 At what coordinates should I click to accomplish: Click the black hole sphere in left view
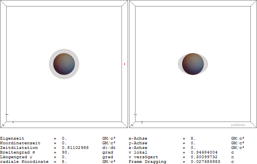[x=64, y=64]
